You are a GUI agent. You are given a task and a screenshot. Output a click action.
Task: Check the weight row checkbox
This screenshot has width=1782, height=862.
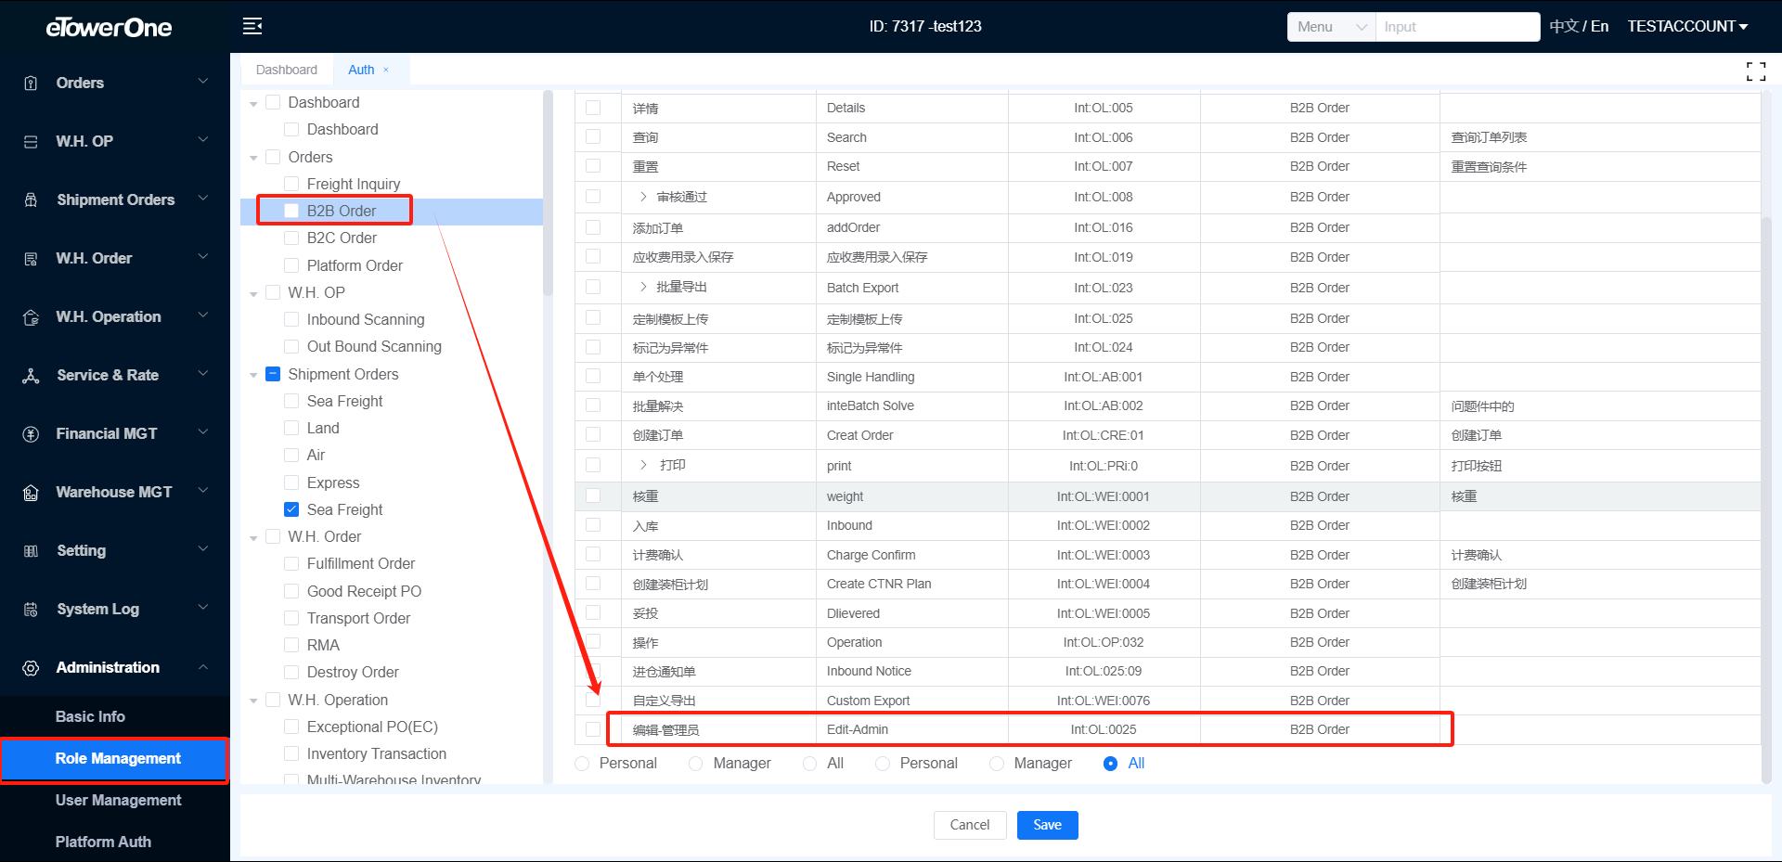(593, 495)
